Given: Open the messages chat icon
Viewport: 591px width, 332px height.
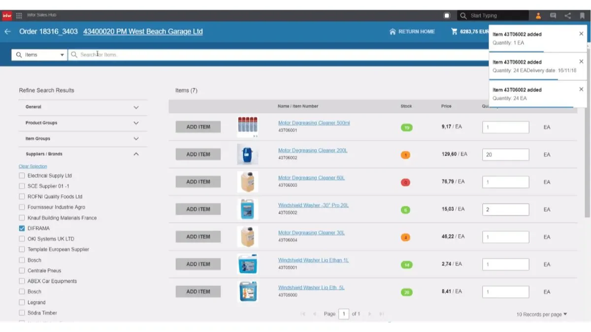Looking at the screenshot, I should (553, 16).
